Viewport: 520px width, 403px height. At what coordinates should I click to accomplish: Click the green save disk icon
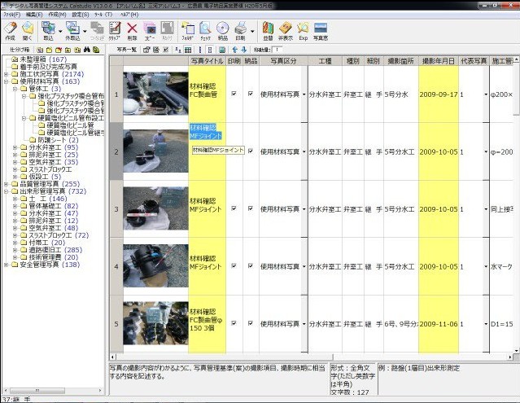(222, 50)
